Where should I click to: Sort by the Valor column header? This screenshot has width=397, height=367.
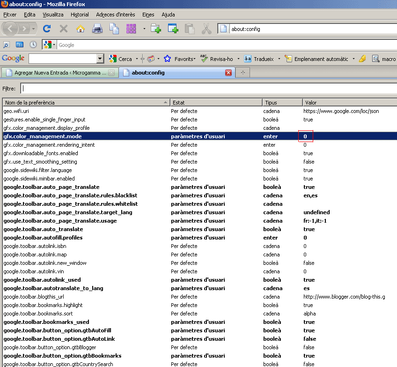(x=350, y=103)
